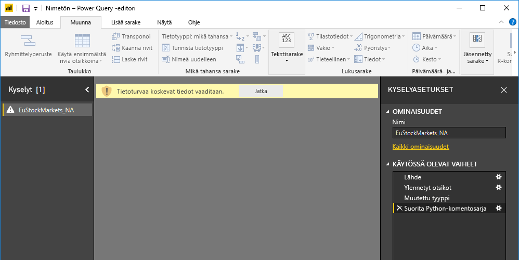519x260 pixels.
Task: Delete the Suorita Python-komentosarja step with X
Action: click(x=399, y=208)
